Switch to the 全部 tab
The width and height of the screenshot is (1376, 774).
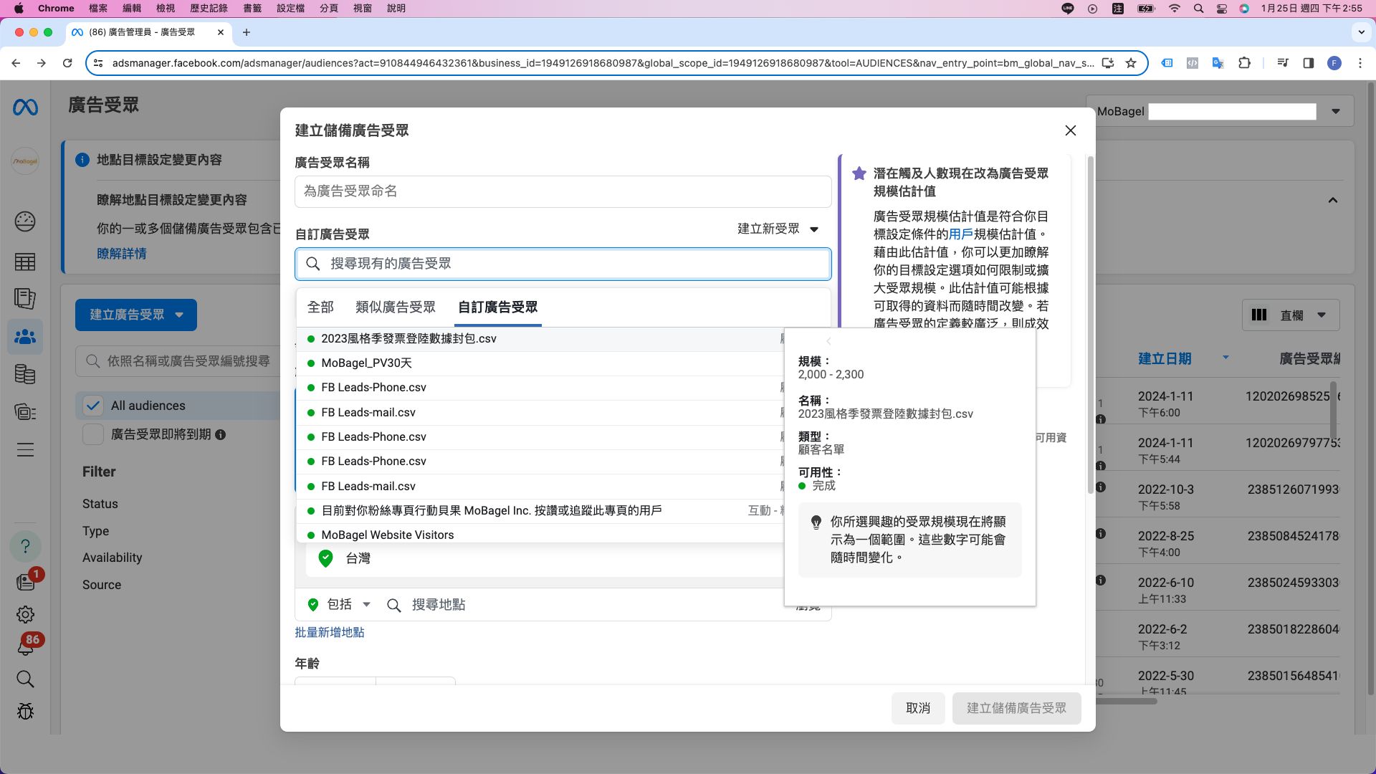point(320,307)
